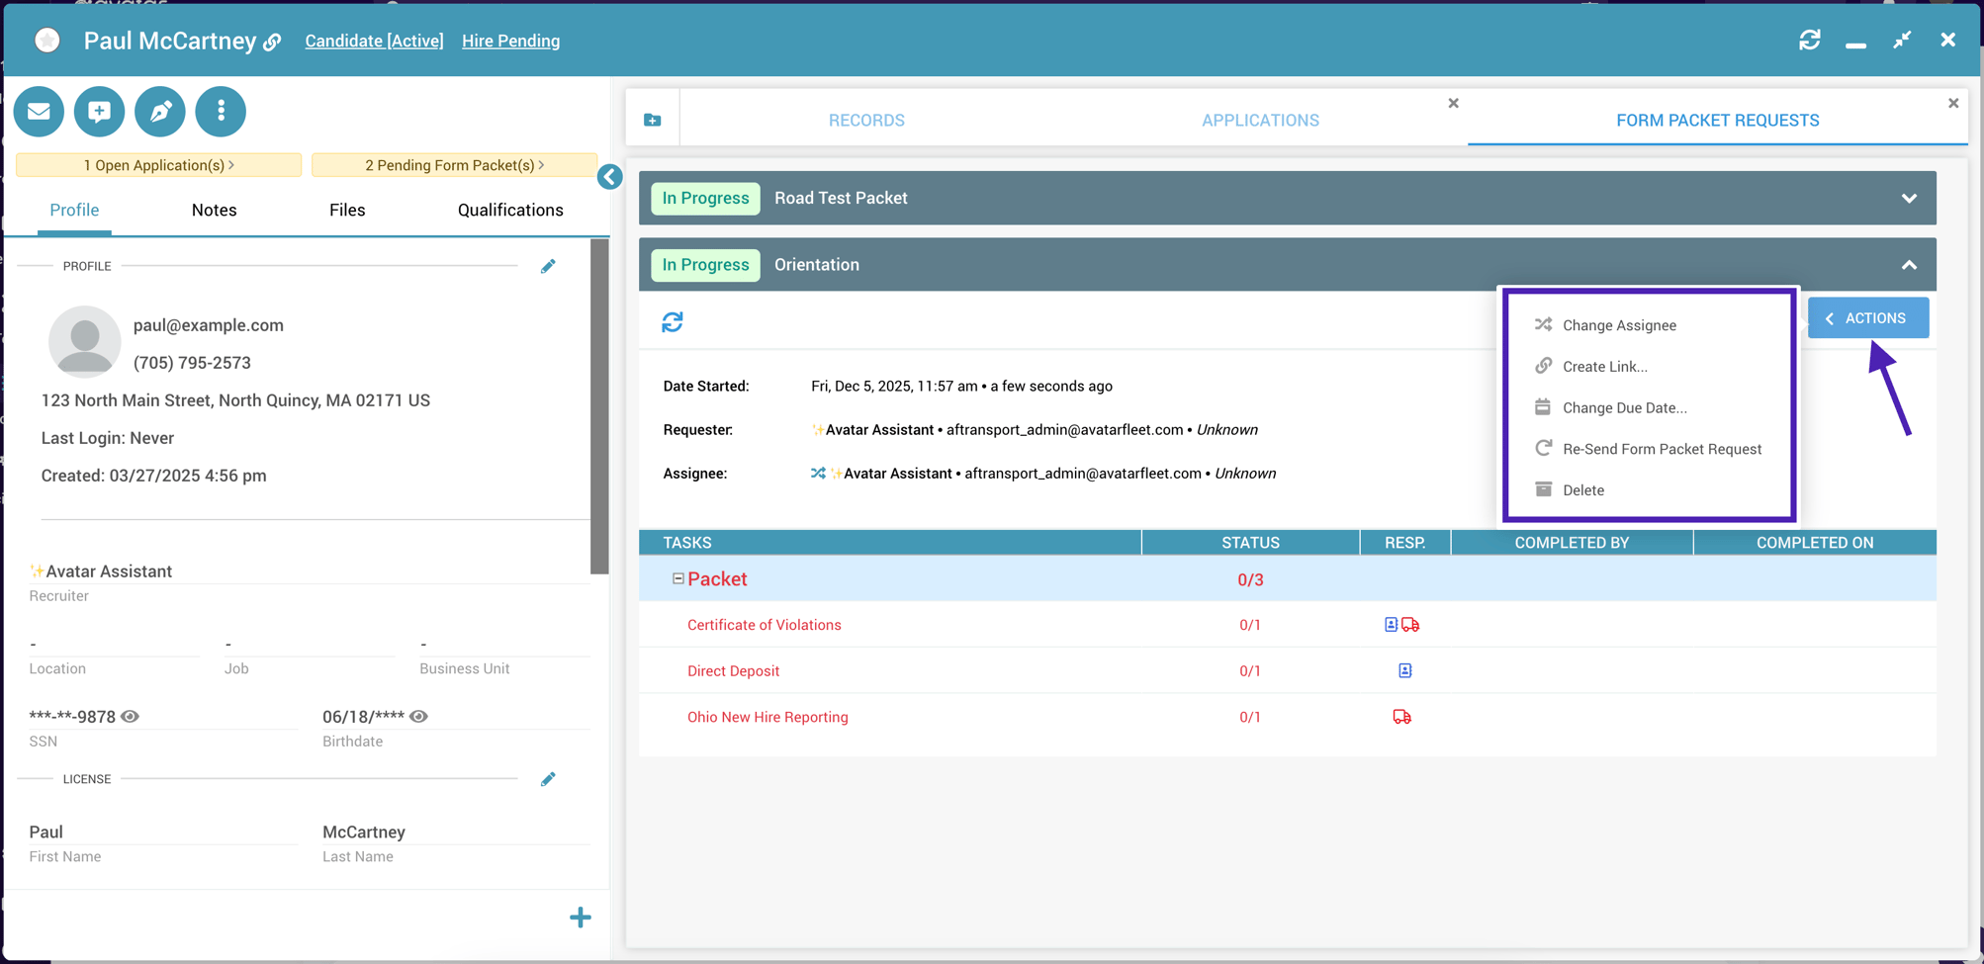
Task: Collapse the Orientation packet chevron
Action: (1909, 265)
